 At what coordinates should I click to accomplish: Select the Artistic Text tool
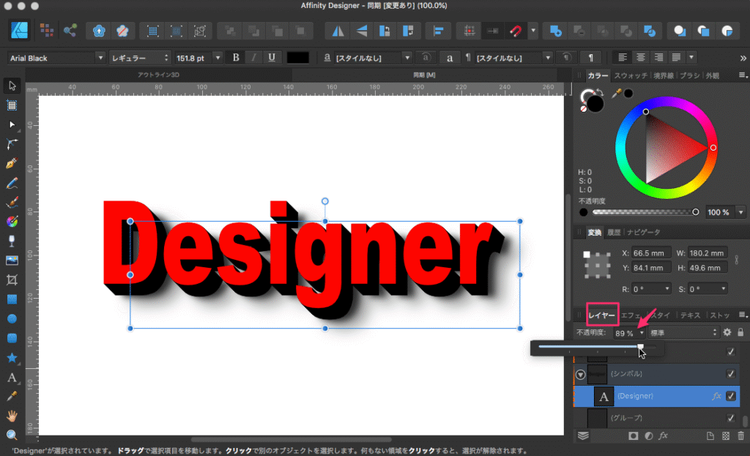(12, 378)
